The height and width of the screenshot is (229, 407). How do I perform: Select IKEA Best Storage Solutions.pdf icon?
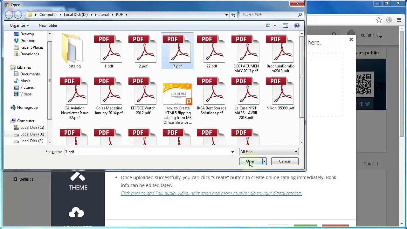pos(211,91)
